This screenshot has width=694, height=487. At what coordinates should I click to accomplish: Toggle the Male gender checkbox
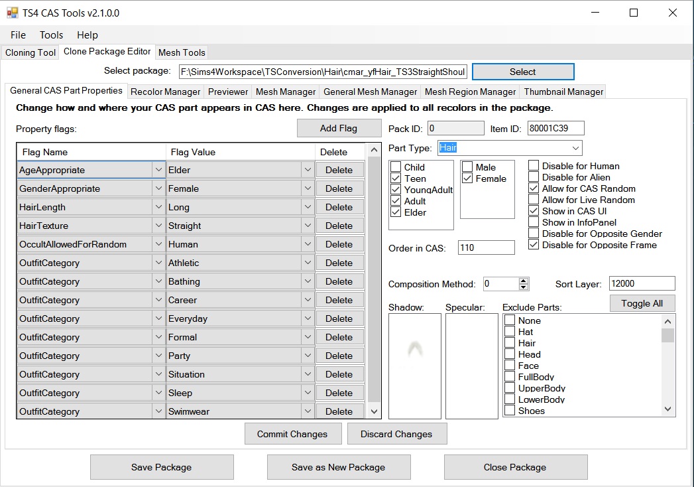tap(467, 167)
